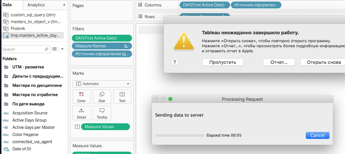Screen dimensions: 345x154
Task: Select the connected_via_agent field
Action: (32, 142)
